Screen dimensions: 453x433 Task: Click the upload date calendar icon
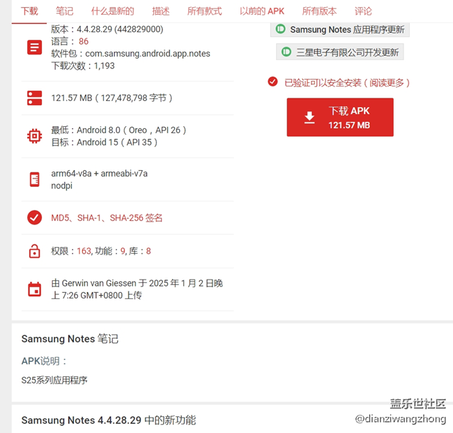34,289
